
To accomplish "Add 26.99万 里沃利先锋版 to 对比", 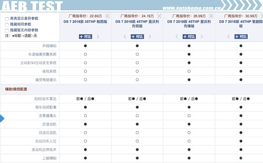I will point(189,36).
